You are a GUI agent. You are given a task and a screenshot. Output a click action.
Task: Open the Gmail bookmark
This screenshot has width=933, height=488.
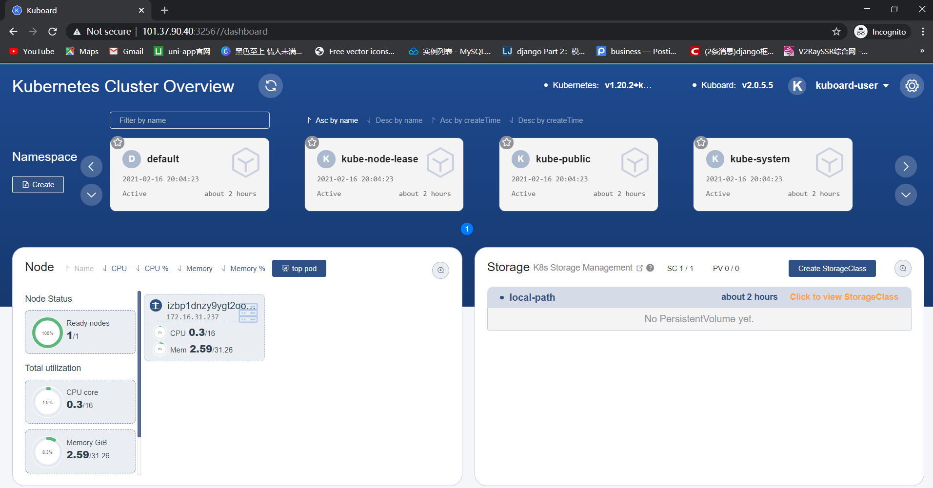click(126, 51)
